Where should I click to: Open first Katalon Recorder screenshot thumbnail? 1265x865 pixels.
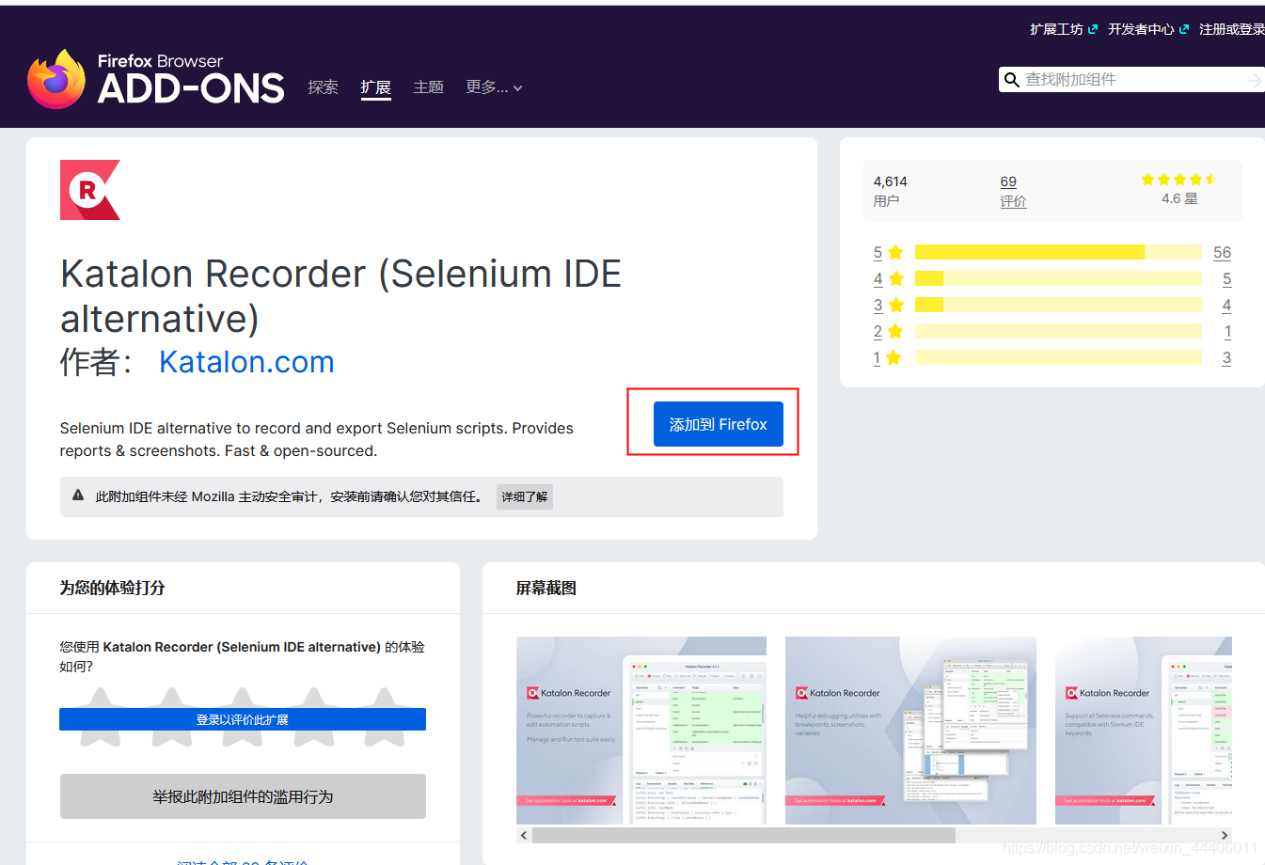[x=641, y=731]
